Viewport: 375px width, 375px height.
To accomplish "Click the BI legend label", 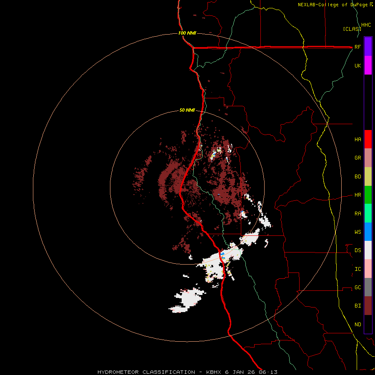I will pos(357,306).
